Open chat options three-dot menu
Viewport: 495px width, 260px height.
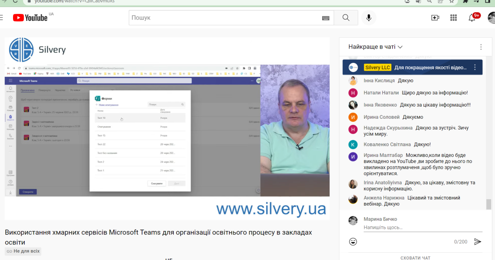point(481,47)
